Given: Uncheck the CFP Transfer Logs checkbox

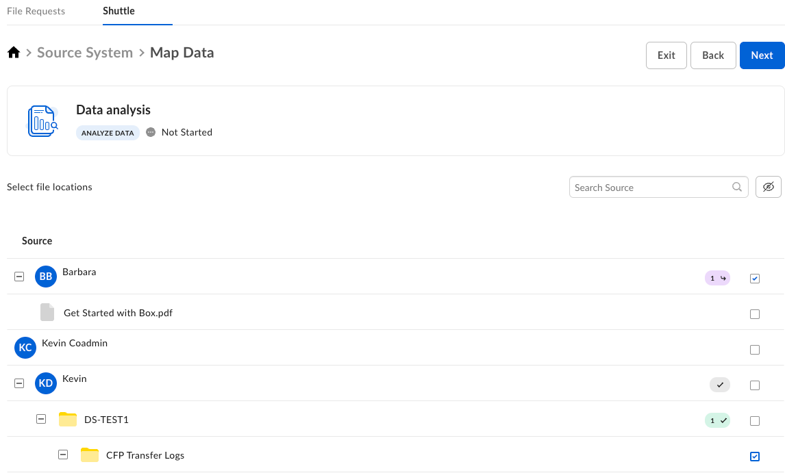Looking at the screenshot, I should coord(755,456).
